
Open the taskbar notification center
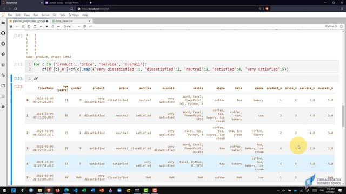[x=340, y=190]
